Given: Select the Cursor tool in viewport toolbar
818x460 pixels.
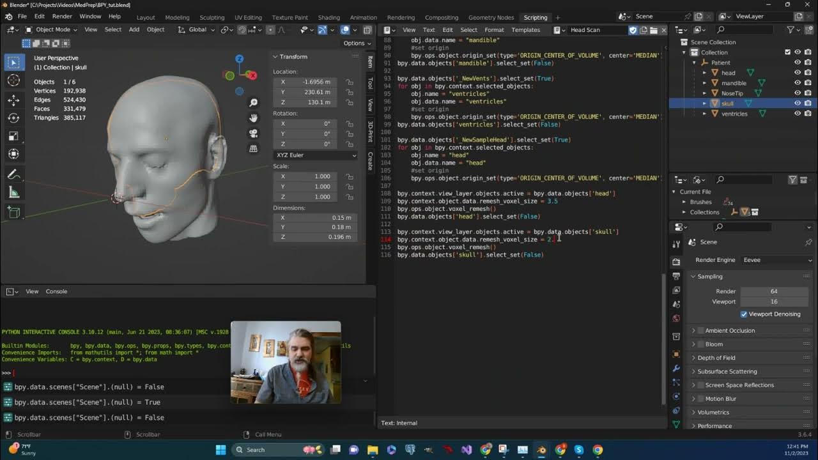Looking at the screenshot, I should click(13, 80).
